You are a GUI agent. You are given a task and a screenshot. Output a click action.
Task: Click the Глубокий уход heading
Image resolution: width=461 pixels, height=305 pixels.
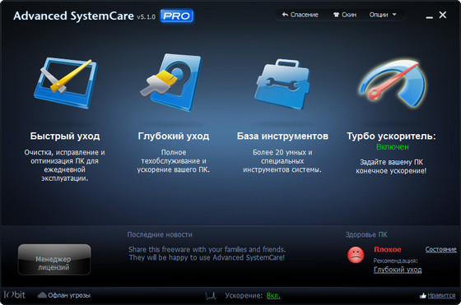[x=174, y=136]
